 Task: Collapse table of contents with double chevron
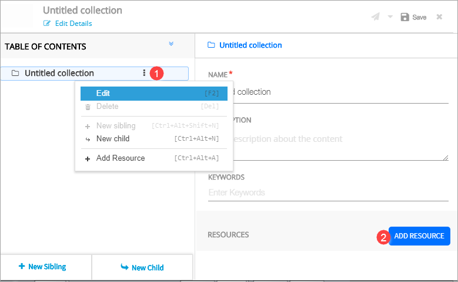click(171, 44)
